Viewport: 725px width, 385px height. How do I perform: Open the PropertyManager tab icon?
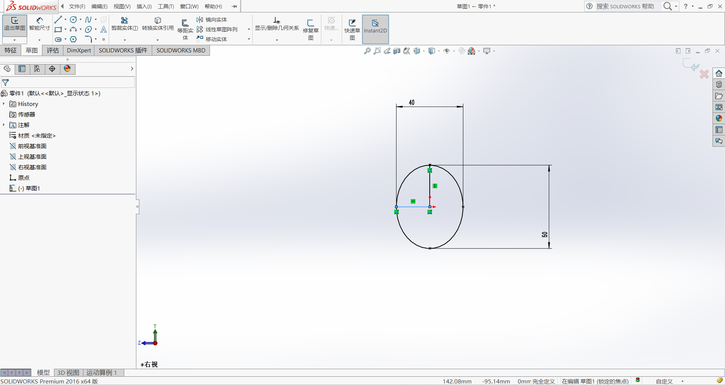coord(22,69)
